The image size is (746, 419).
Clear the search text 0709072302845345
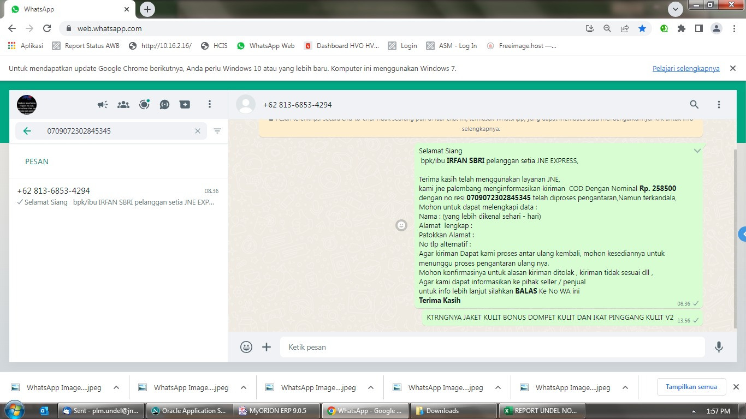198,131
